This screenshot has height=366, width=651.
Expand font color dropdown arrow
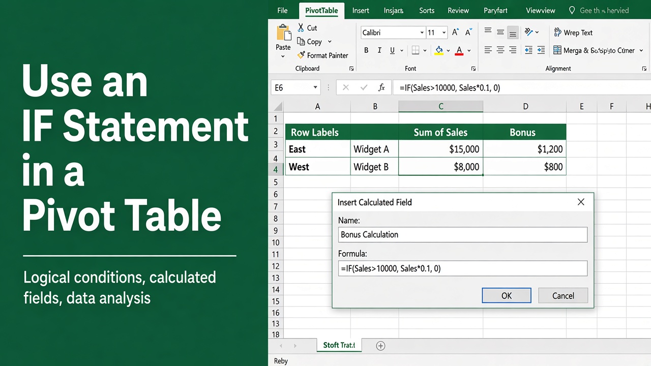point(469,51)
